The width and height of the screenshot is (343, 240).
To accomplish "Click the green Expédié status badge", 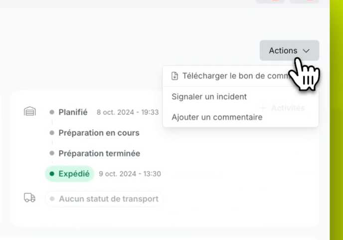I will 69,174.
